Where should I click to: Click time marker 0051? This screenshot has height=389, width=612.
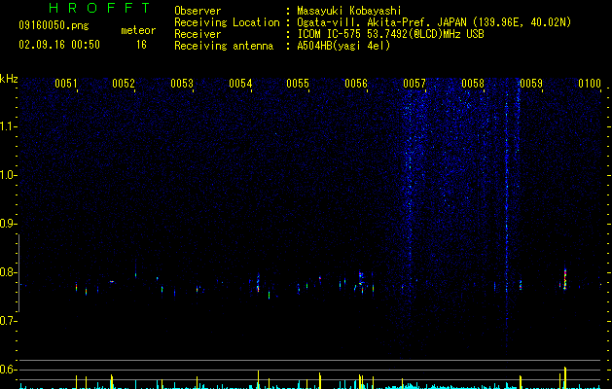65,84
